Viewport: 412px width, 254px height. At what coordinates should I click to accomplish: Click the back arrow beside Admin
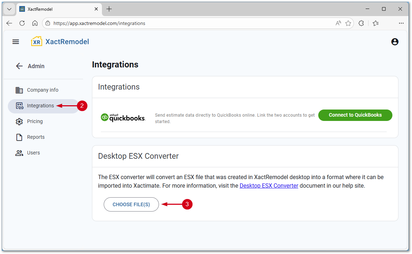19,66
